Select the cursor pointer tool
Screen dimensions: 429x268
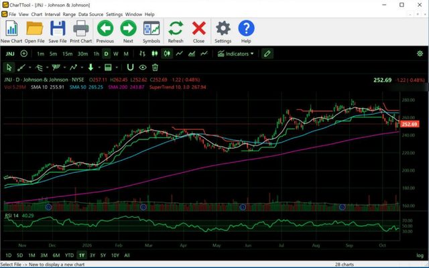tap(9, 67)
